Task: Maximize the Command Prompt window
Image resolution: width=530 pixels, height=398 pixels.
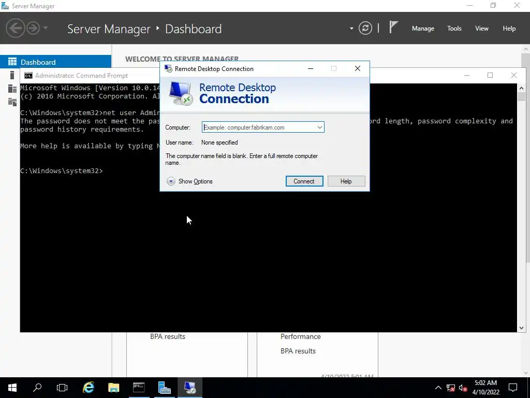Action: (x=490, y=75)
